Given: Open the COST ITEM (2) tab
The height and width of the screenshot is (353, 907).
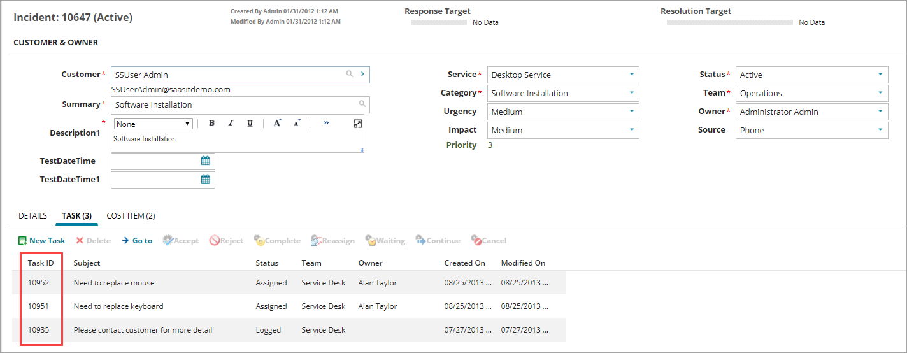Looking at the screenshot, I should pos(131,216).
